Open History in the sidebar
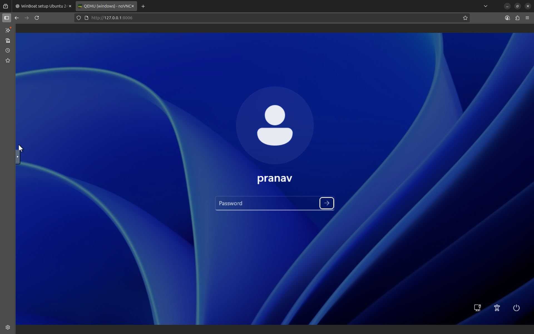534x334 pixels. (8, 50)
